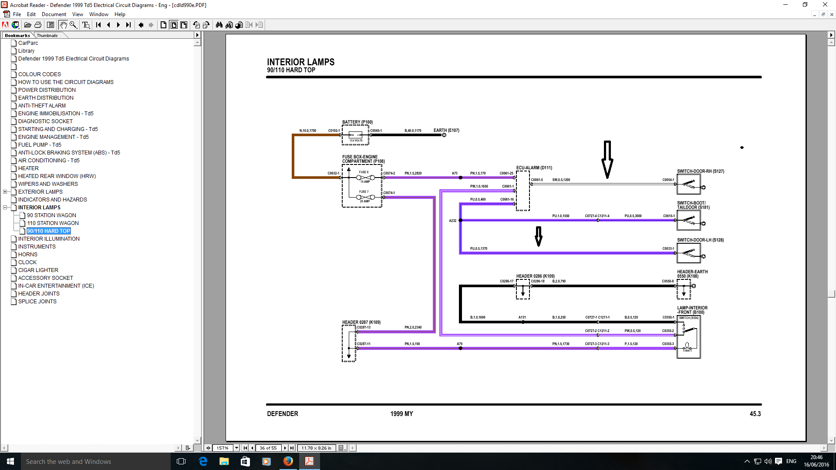
Task: Open the bookmark pane options arrow
Action: 197,35
